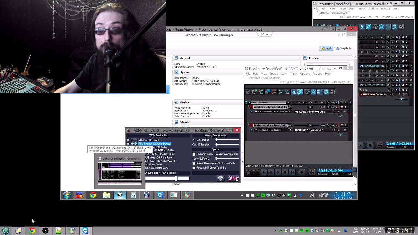Mute the Green Output track
Image resolution: width=418 pixels, height=235 pixels.
tap(342, 102)
